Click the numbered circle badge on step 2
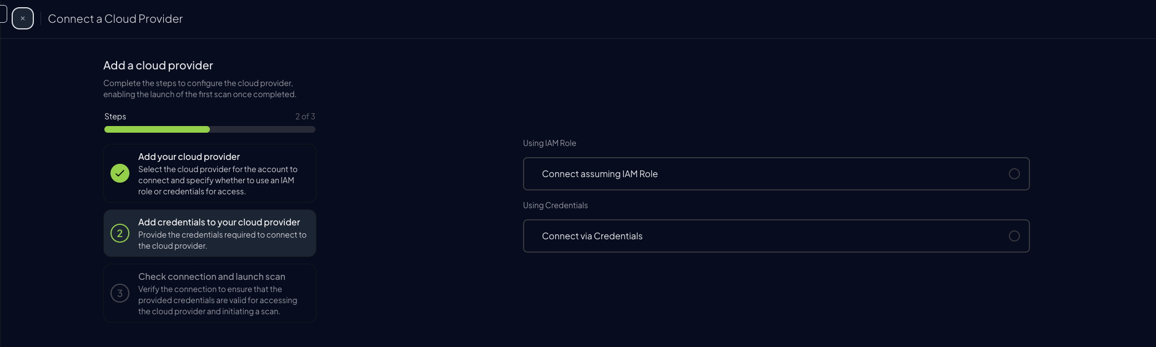 (120, 233)
